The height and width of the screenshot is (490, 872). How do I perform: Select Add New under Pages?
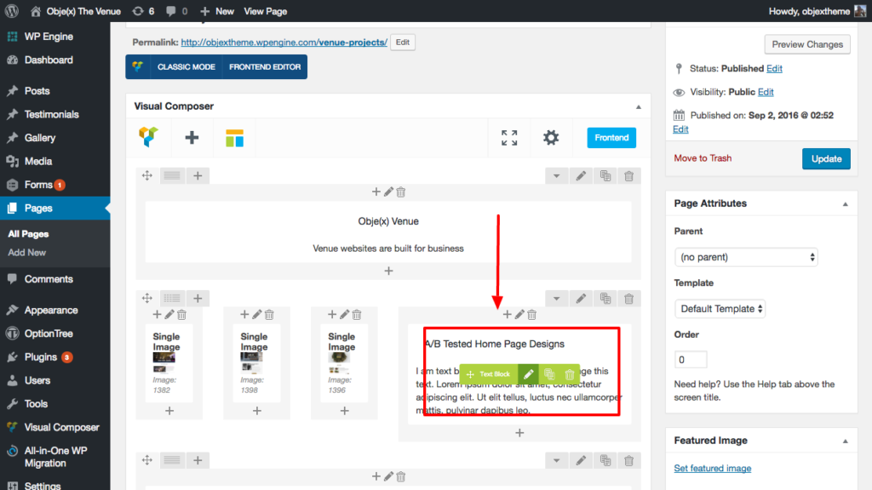[x=26, y=252]
